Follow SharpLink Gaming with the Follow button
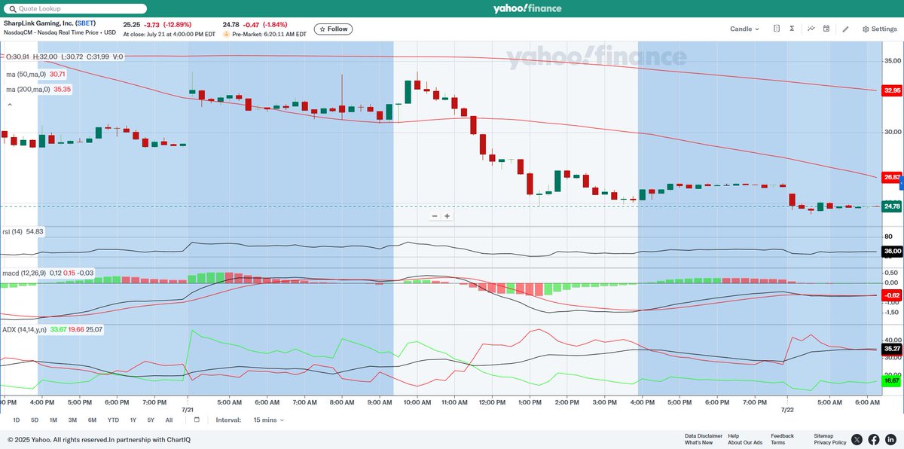Screen dimensions: 904x449 pos(333,29)
